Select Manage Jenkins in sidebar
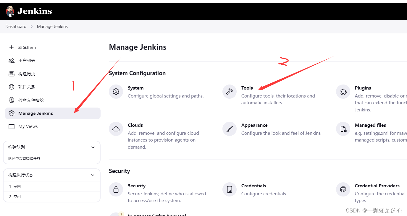The image size is (407, 216). [53, 113]
